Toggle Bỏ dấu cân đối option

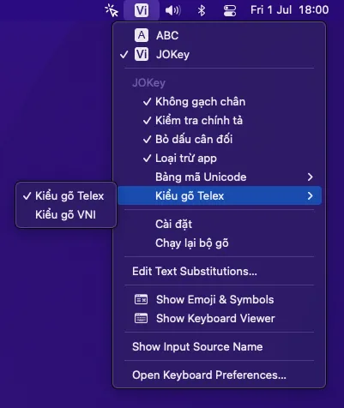(220, 140)
